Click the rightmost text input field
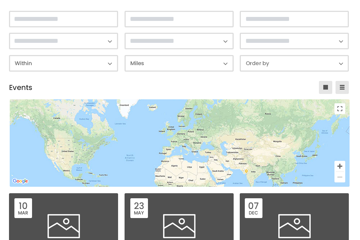Image resolution: width=360 pixels, height=240 pixels. (x=294, y=19)
